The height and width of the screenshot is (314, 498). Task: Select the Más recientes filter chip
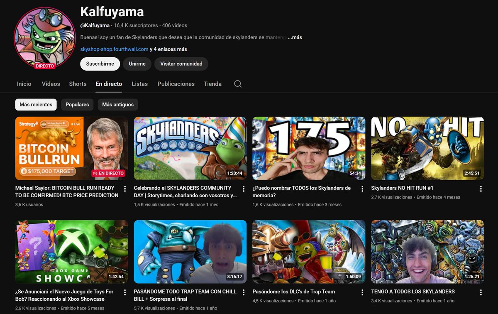pyautogui.click(x=36, y=105)
